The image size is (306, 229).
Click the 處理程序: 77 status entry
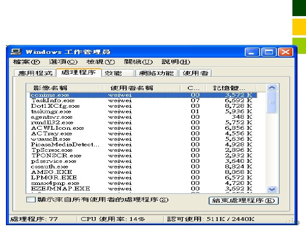click(34, 219)
